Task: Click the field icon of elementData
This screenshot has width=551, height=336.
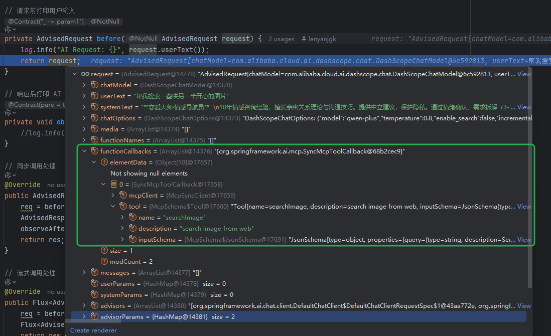Action: [104, 162]
